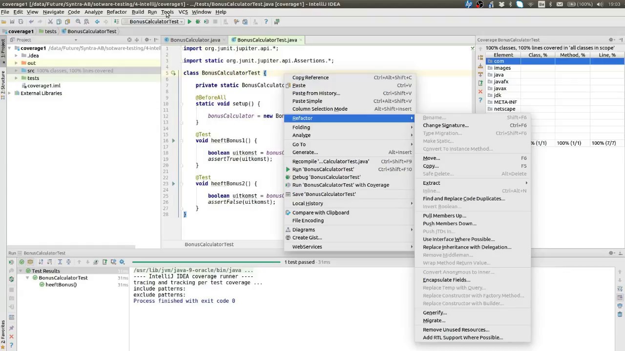Screen dimensions: 625x351
Task: Click the gutter run arrow beside heeftBonus1
Action: [173, 140]
